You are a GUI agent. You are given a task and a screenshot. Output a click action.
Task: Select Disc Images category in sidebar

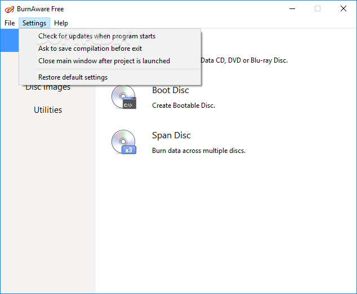pyautogui.click(x=48, y=88)
